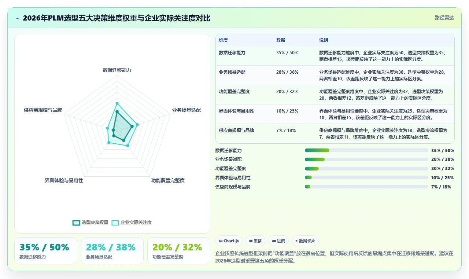The image size is (469, 279).
Task: Click the summary paragraph about 功能覆盖
Action: (x=335, y=257)
